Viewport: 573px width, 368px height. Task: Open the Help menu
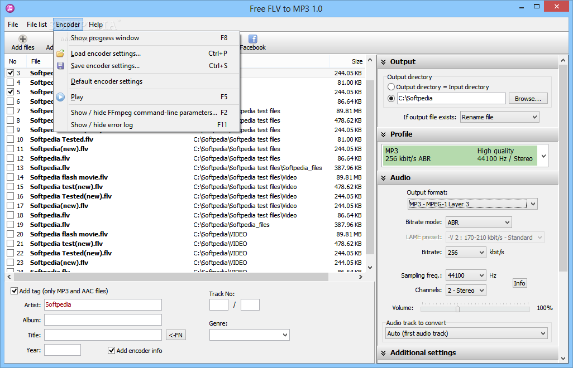click(x=95, y=25)
